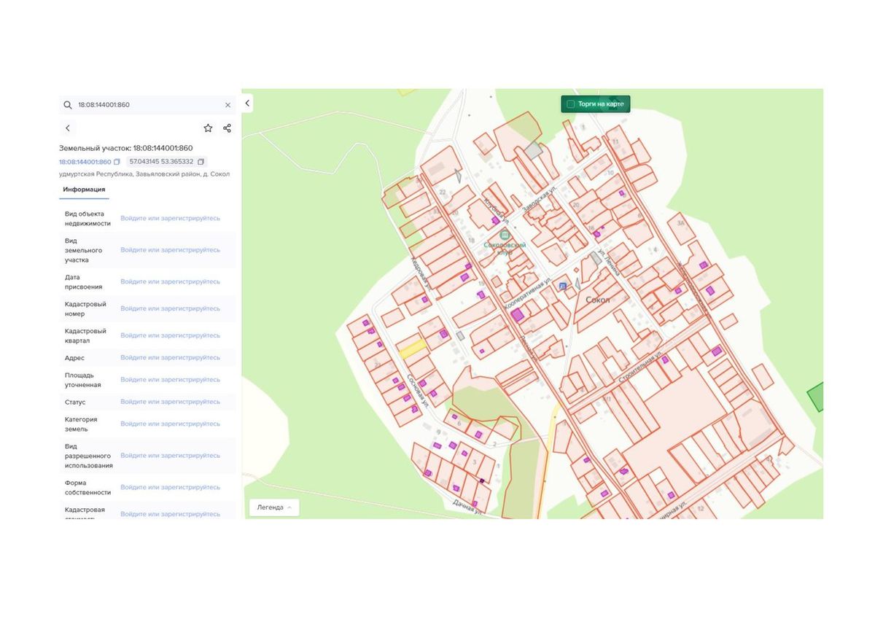Image resolution: width=875 pixels, height=619 pixels.
Task: Enable the Торги на карте checkbox
Action: point(570,104)
